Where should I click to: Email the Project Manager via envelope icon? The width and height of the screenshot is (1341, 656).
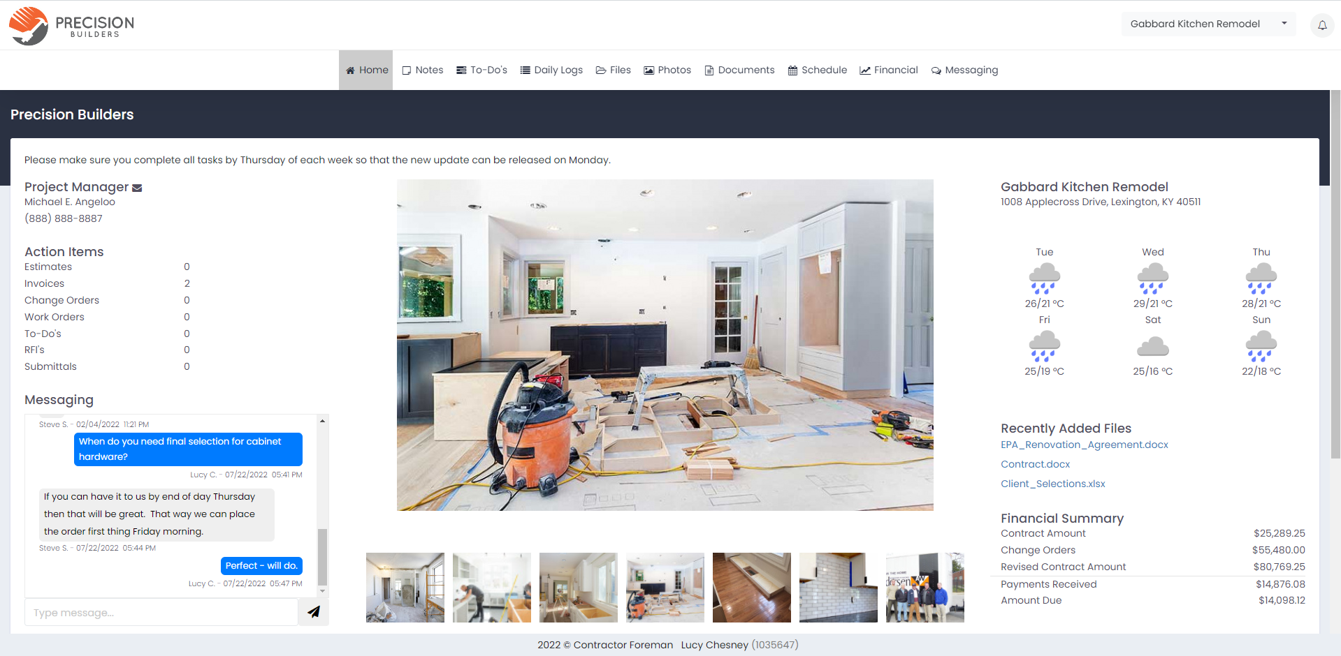pyautogui.click(x=136, y=187)
